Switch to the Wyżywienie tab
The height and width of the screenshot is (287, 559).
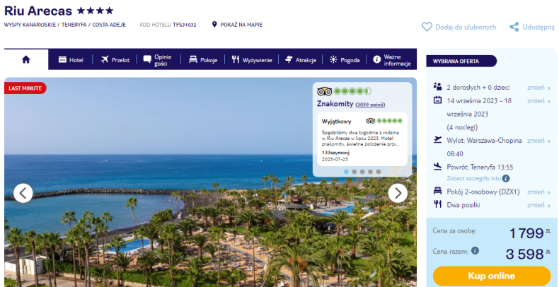point(252,60)
